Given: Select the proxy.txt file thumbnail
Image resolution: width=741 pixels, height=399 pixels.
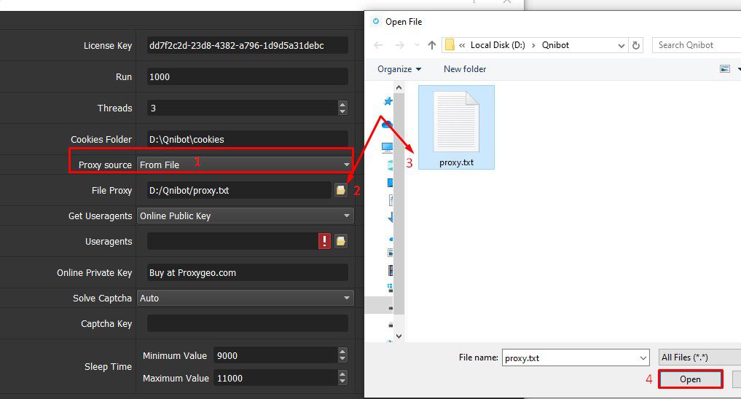Looking at the screenshot, I should coord(456,127).
